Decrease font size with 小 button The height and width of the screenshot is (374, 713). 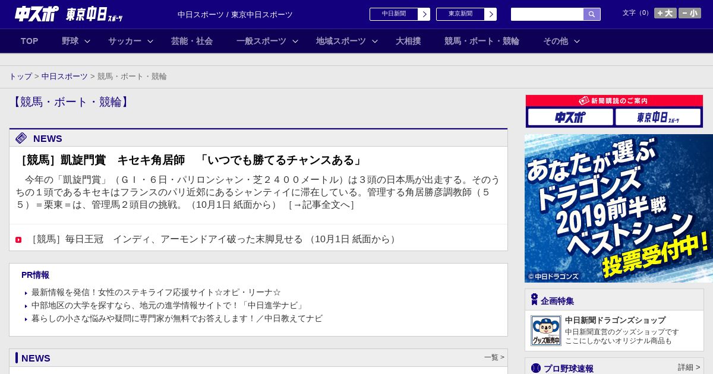pyautogui.click(x=690, y=13)
